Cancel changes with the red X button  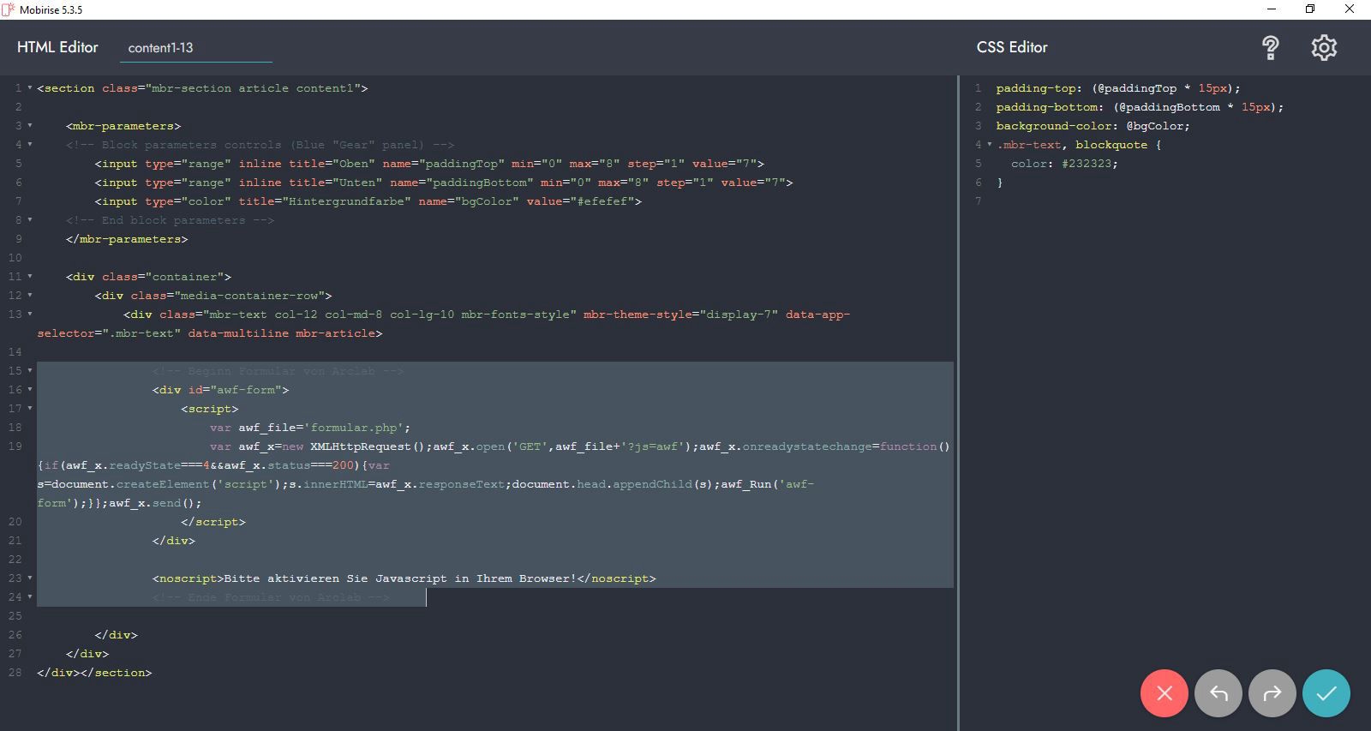coord(1164,693)
